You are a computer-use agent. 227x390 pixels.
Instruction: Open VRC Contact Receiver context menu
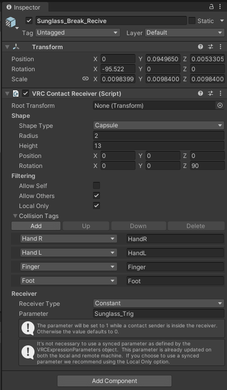coord(220,94)
